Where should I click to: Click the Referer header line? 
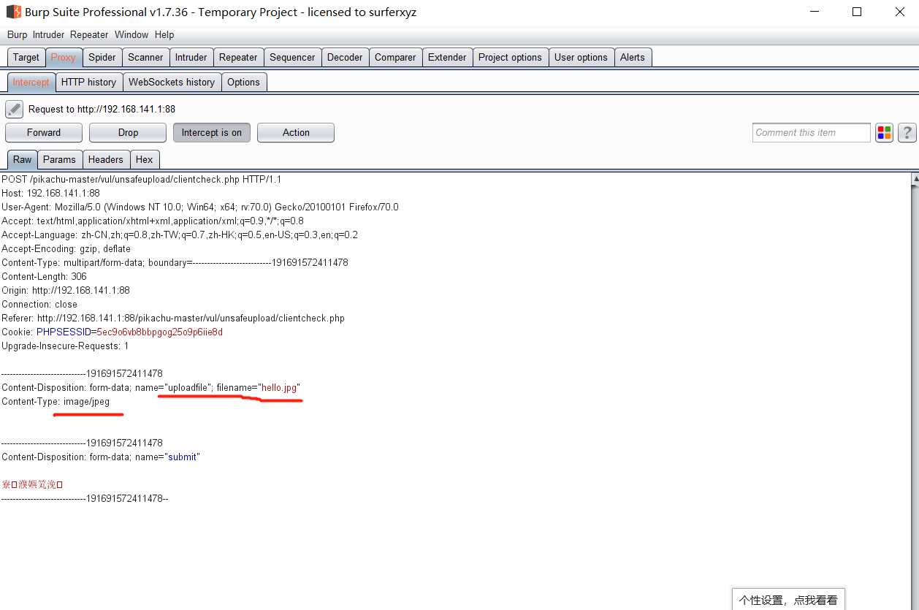[173, 318]
